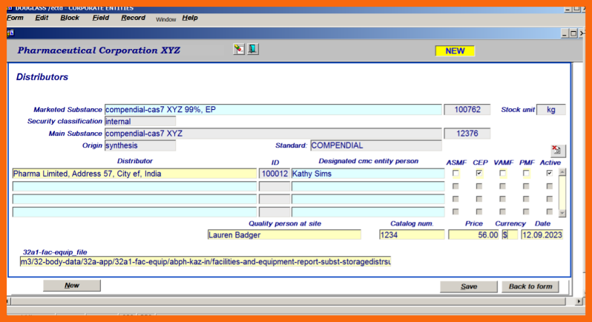
Task: Tick the ASMF checkbox for Pharma Limited
Action: pos(456,174)
